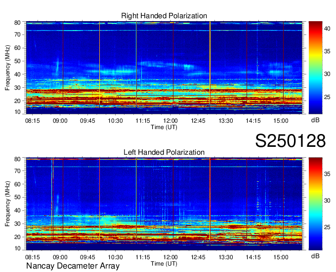Click the 12:00 time tick of left-handed plot

click(x=170, y=257)
